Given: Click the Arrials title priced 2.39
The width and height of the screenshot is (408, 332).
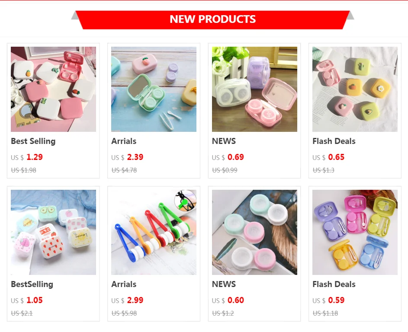Looking at the screenshot, I should point(124,141).
